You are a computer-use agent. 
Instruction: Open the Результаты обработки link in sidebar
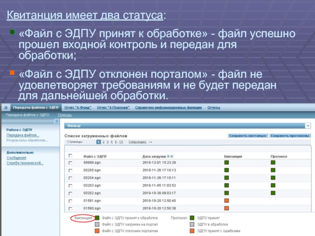pyautogui.click(x=27, y=140)
